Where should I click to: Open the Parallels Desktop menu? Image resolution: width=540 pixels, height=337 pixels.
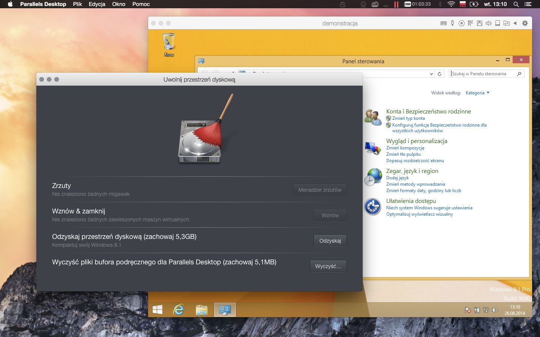(x=43, y=4)
